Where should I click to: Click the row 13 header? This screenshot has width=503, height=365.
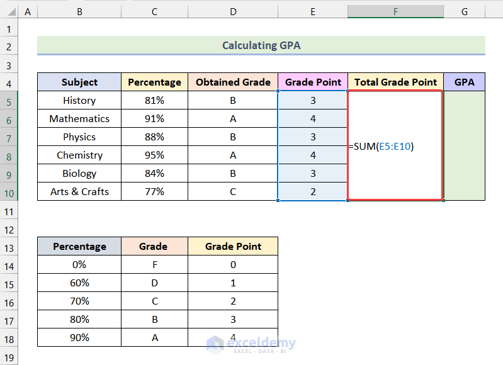(x=9, y=247)
